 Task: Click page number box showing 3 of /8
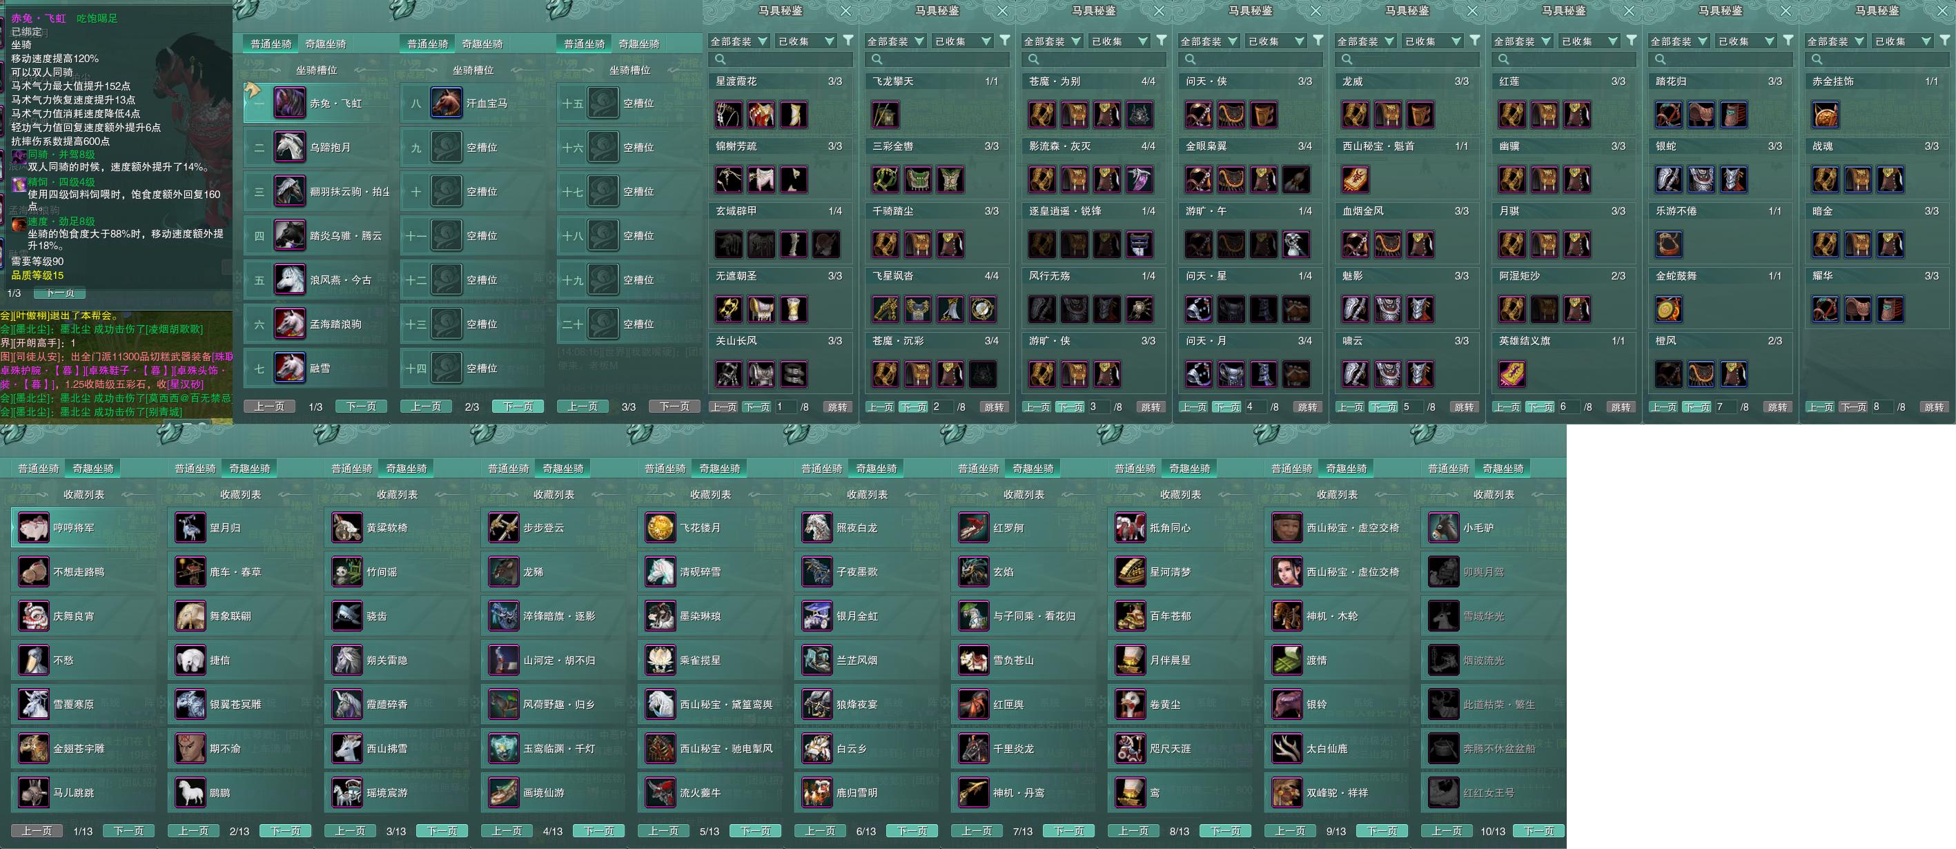click(x=1099, y=407)
